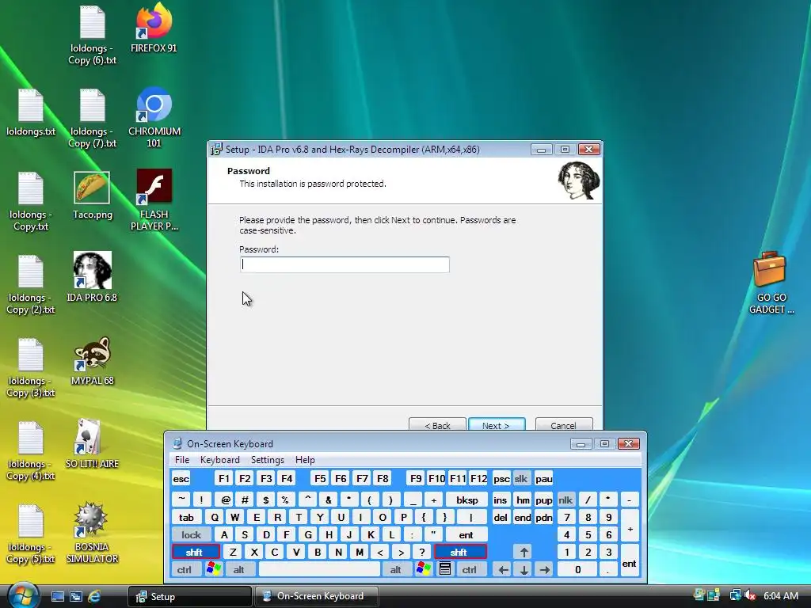Open the Windows Start orb
Viewport: 811px width, 608px height.
point(23,595)
